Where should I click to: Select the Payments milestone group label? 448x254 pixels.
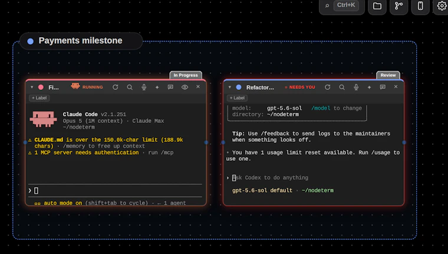point(81,41)
